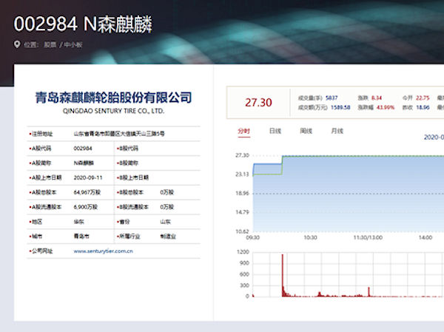Click the 10:30 time label on the chart axis
The height and width of the screenshot is (332, 444).
(x=310, y=237)
